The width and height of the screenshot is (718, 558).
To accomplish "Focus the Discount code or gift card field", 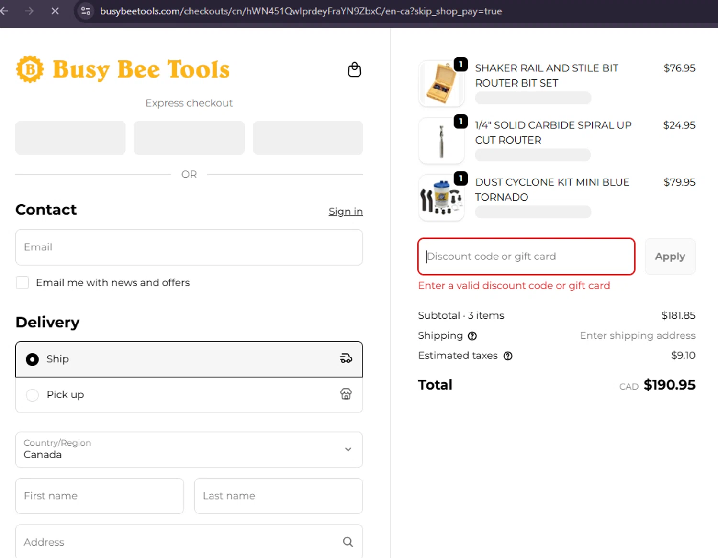I will [527, 257].
